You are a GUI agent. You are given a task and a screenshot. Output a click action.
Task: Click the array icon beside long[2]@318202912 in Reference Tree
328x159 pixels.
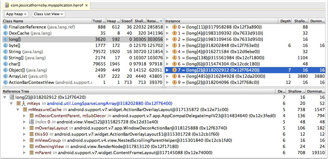pyautogui.click(x=12, y=97)
